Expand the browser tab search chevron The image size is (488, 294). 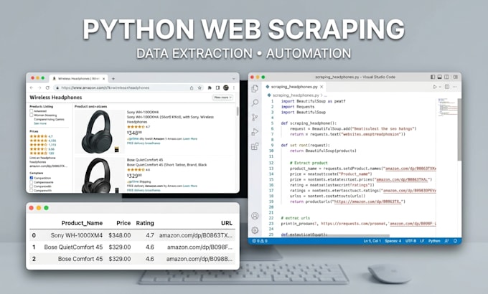[x=234, y=79]
